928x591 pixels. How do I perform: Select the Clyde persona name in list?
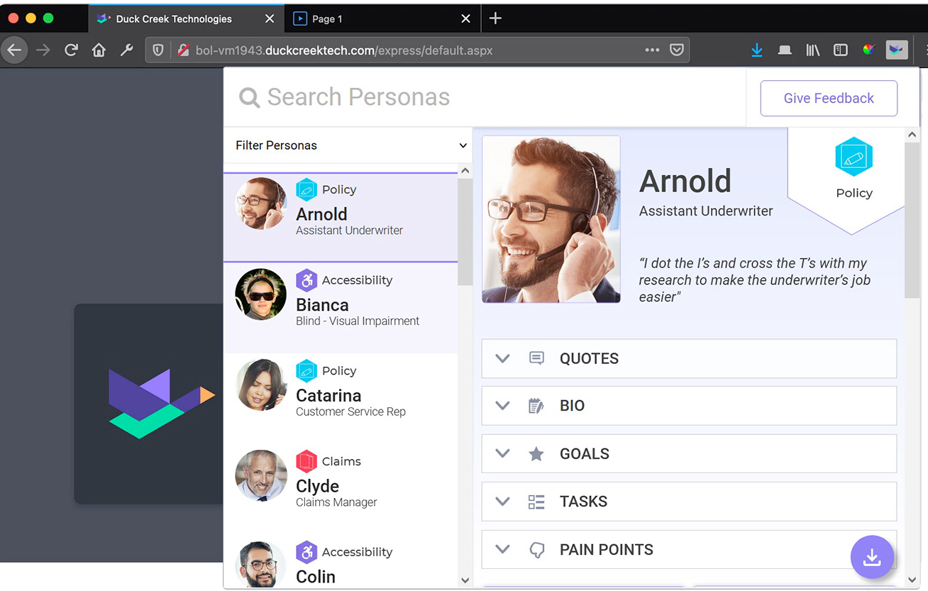pyautogui.click(x=317, y=486)
